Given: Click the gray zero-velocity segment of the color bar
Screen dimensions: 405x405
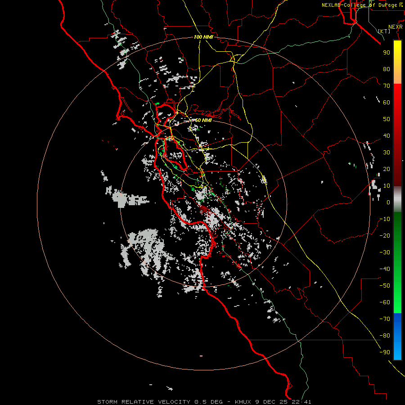Looking at the screenshot, I should (397, 199).
